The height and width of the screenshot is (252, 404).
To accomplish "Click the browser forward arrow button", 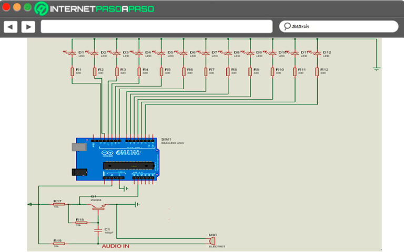I will click(x=28, y=27).
